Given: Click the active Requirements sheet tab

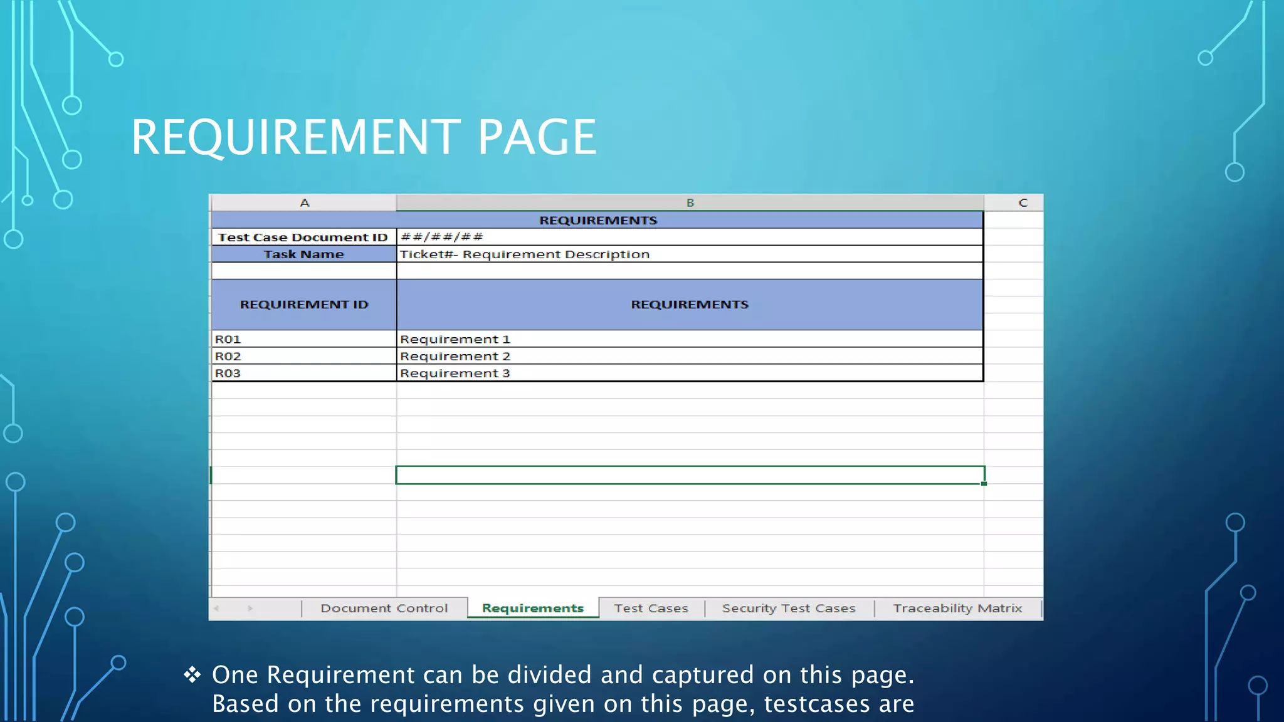Looking at the screenshot, I should (533, 608).
